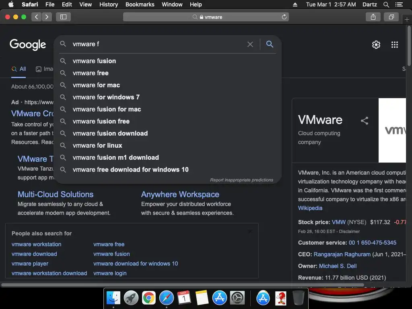Choose suggestion 'vmware free'

pyautogui.click(x=167, y=73)
